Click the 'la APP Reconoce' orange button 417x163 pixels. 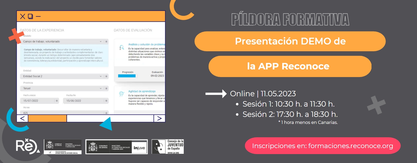click(290, 66)
